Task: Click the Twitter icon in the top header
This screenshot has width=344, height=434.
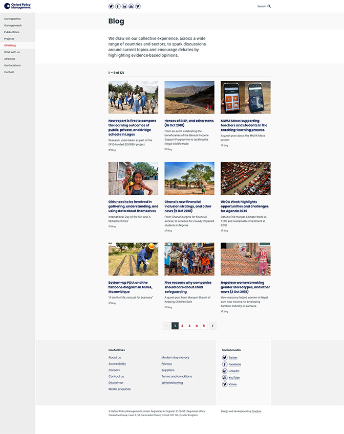Action: 111,6
